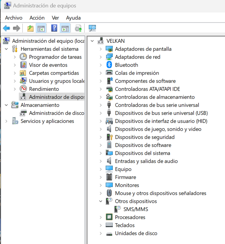This screenshot has width=225, height=244.
Task: Click the SMS/MMS unknown device icon
Action: (x=118, y=209)
